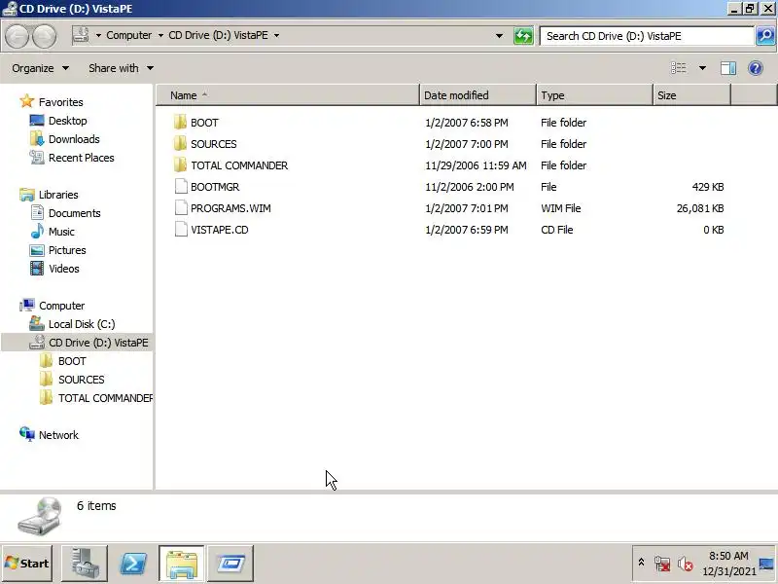This screenshot has width=778, height=584.
Task: Select the VISTAPE.CD file icon
Action: pos(181,229)
